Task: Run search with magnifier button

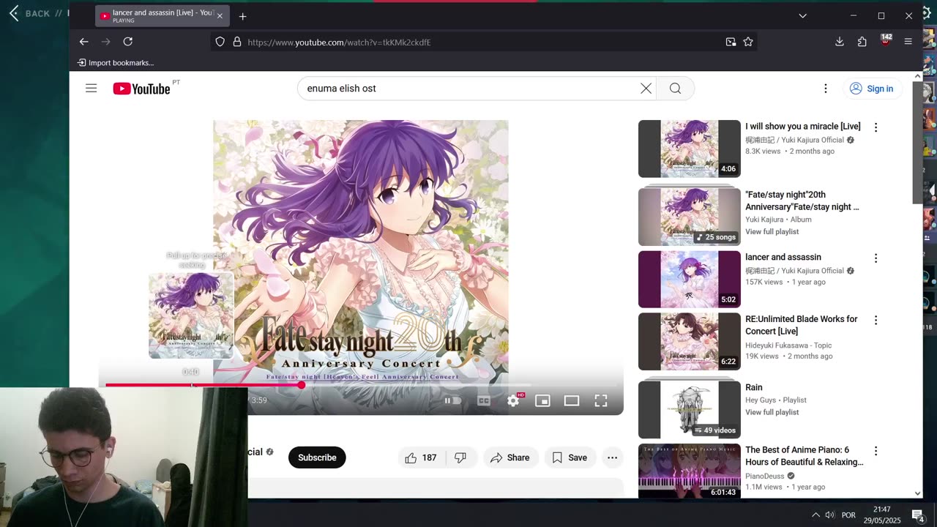Action: [675, 89]
